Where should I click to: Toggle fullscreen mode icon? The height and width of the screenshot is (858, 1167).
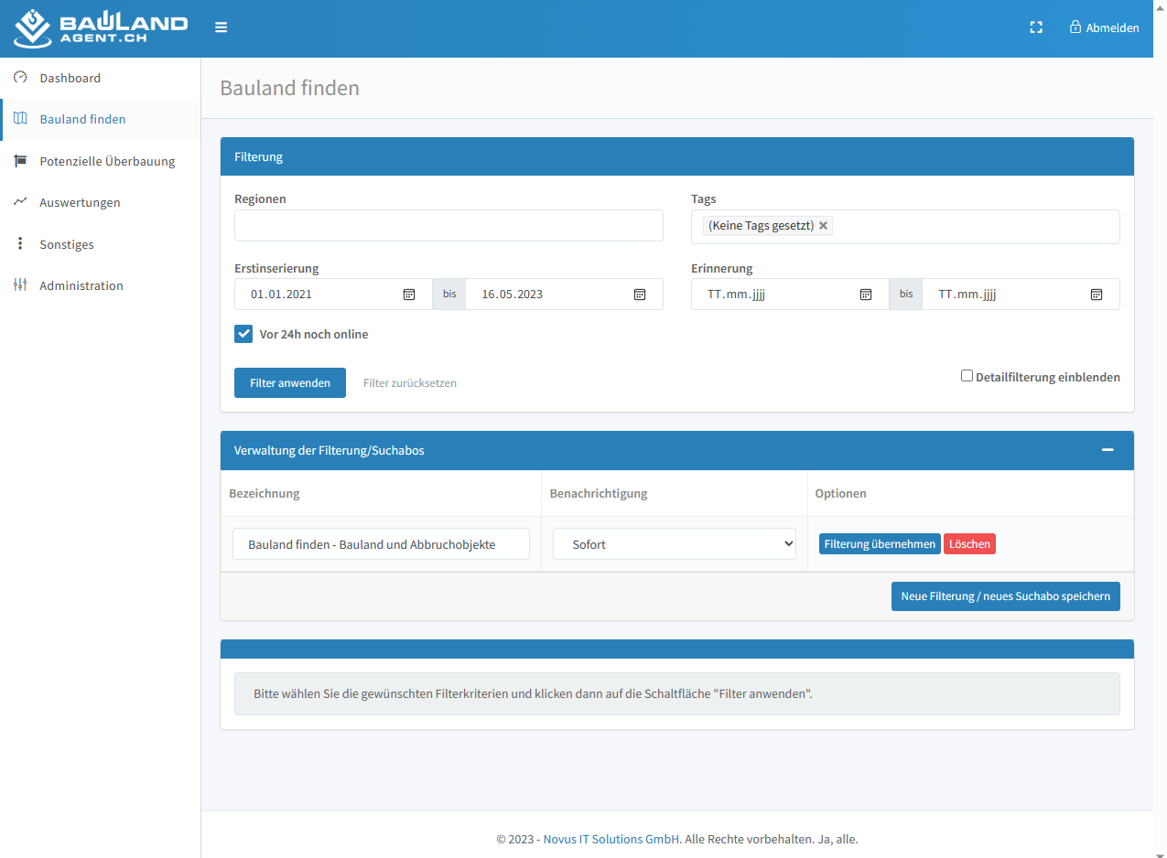click(1036, 27)
